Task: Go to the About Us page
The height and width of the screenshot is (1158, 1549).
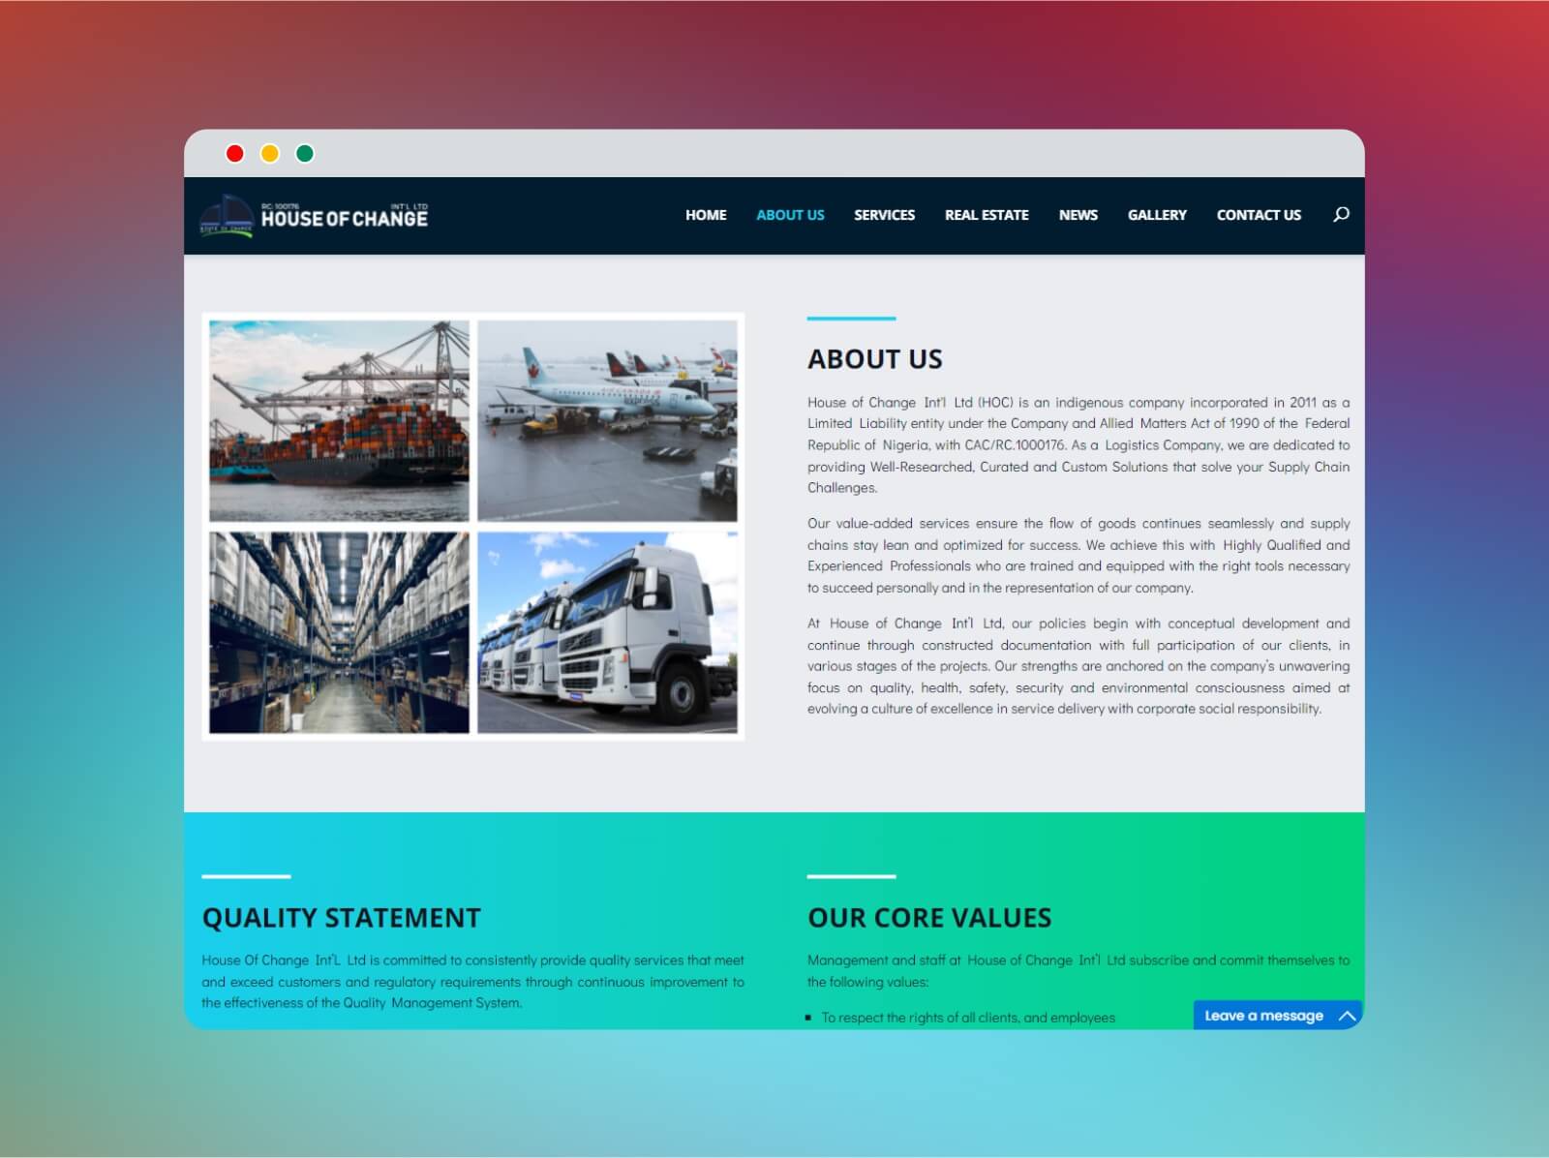Action: tap(790, 215)
